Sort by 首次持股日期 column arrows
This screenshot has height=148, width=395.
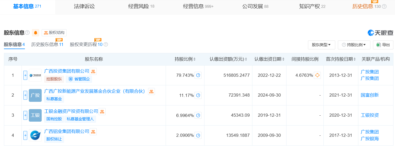(355, 59)
